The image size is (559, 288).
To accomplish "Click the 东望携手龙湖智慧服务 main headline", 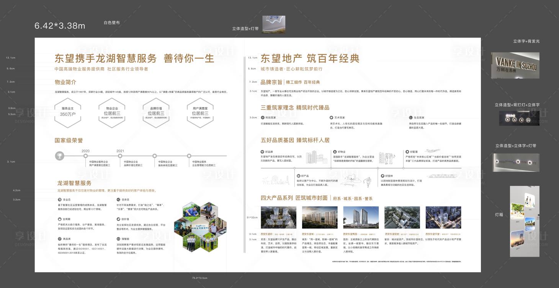I will point(134,59).
